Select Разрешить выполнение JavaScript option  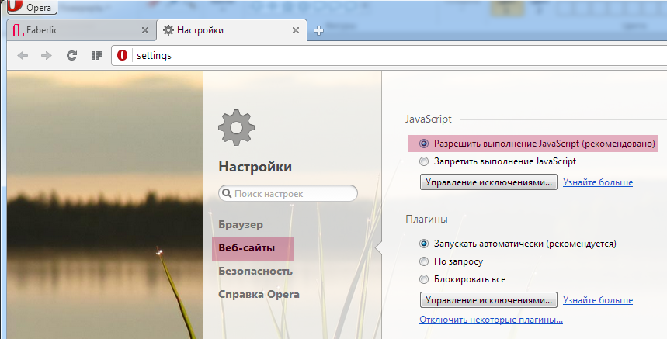click(x=424, y=144)
